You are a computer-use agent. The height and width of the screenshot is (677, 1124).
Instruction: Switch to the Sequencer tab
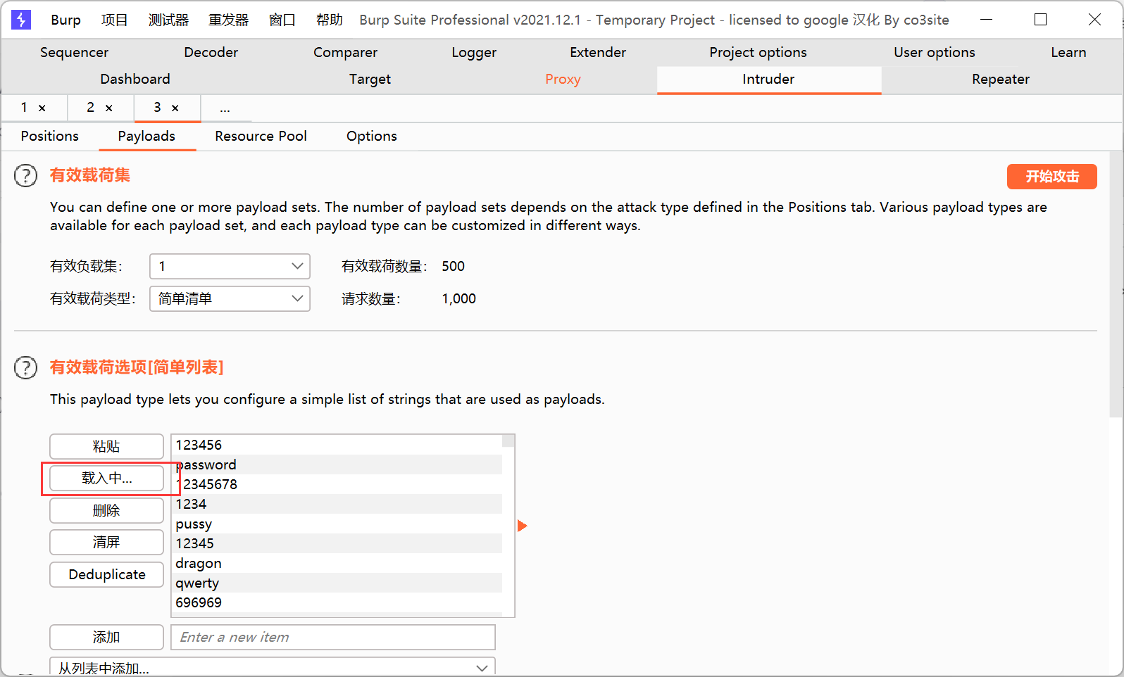(75, 52)
